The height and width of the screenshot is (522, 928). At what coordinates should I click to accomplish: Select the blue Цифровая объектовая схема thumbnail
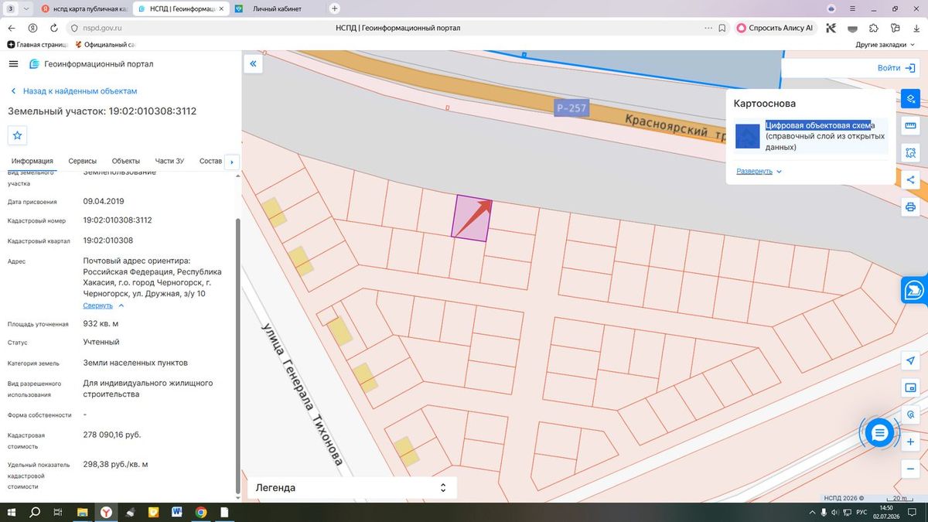(748, 135)
